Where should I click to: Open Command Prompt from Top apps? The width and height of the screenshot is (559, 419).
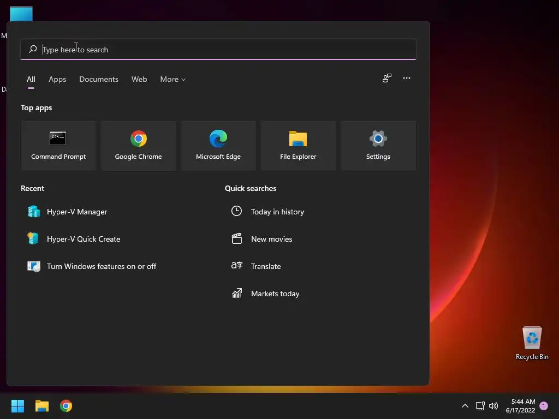[x=58, y=145]
